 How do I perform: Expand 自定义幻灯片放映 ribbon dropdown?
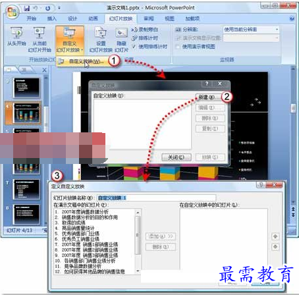(x=70, y=40)
